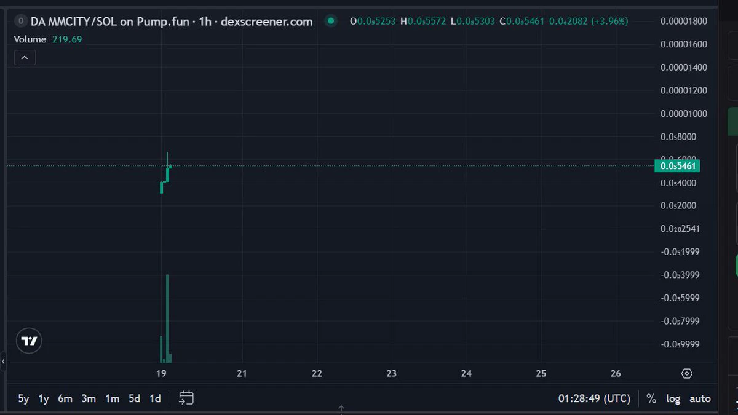
Task: Select the 1d time range
Action: [155, 399]
